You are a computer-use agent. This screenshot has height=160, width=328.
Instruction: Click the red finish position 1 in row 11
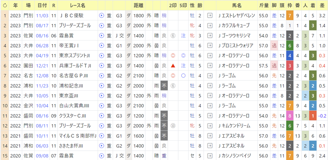[313, 116]
